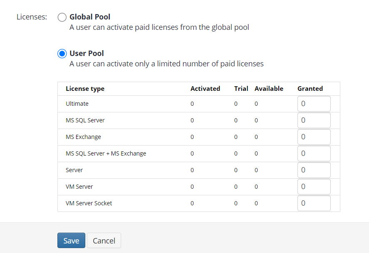369x253 pixels.
Task: Click the Granted field for VM Server Socket
Action: tap(314, 203)
